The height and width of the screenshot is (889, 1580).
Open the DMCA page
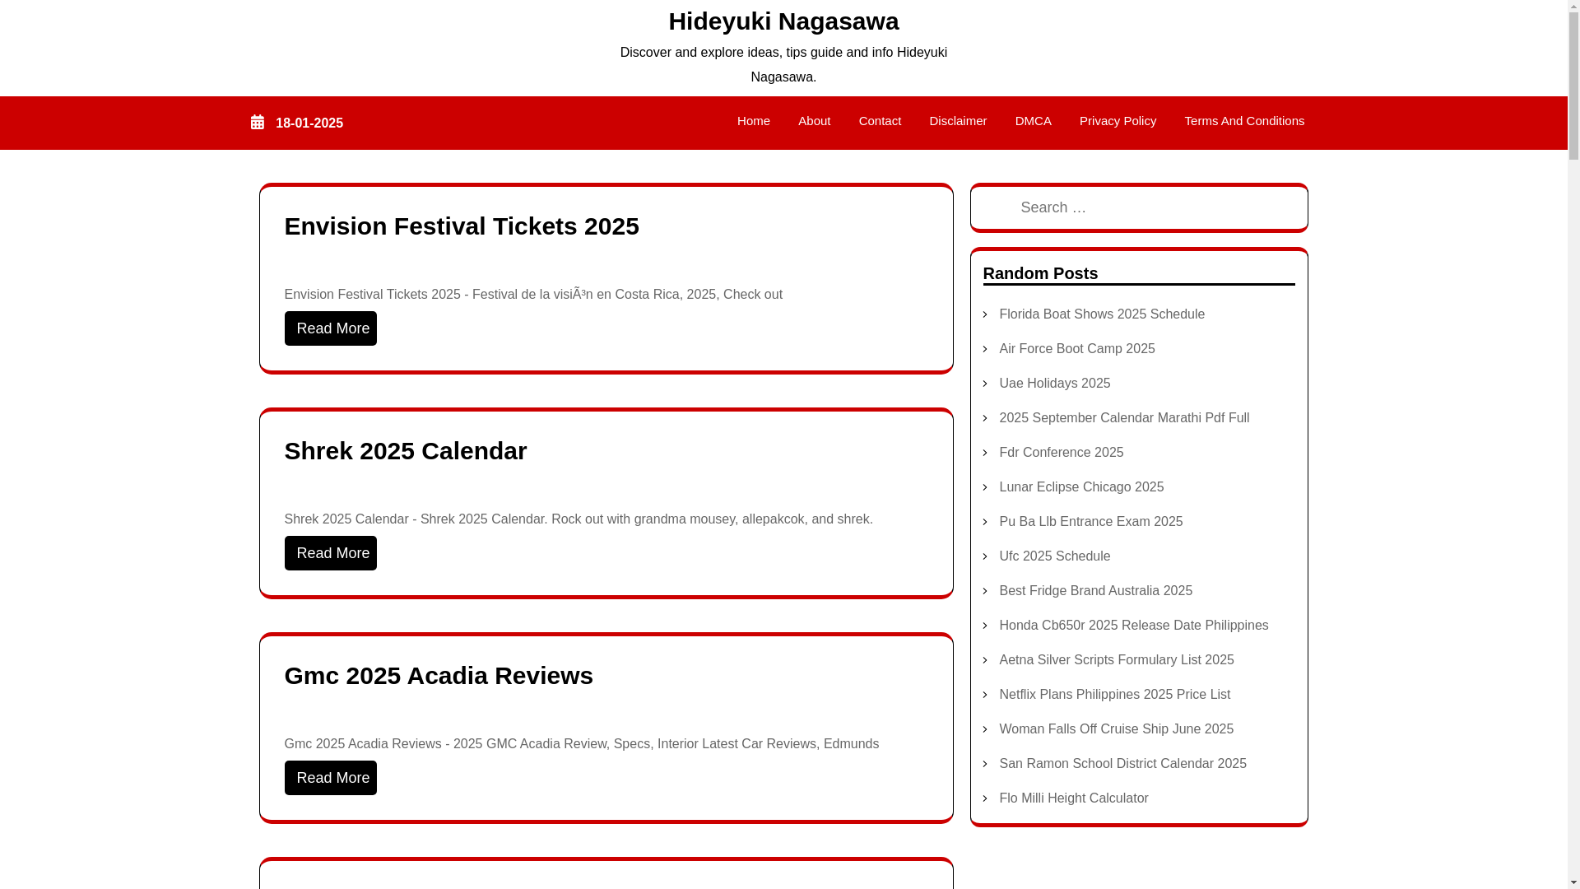click(1033, 121)
